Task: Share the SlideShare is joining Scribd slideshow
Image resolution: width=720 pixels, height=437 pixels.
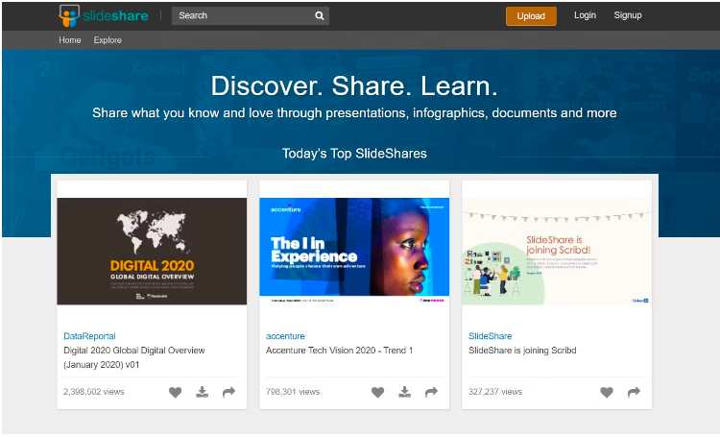Action: point(634,392)
